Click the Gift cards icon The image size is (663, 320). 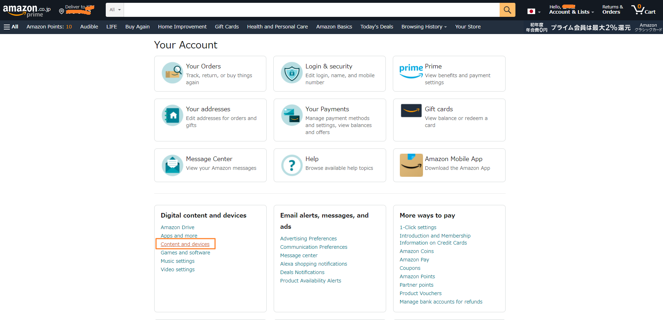click(411, 111)
